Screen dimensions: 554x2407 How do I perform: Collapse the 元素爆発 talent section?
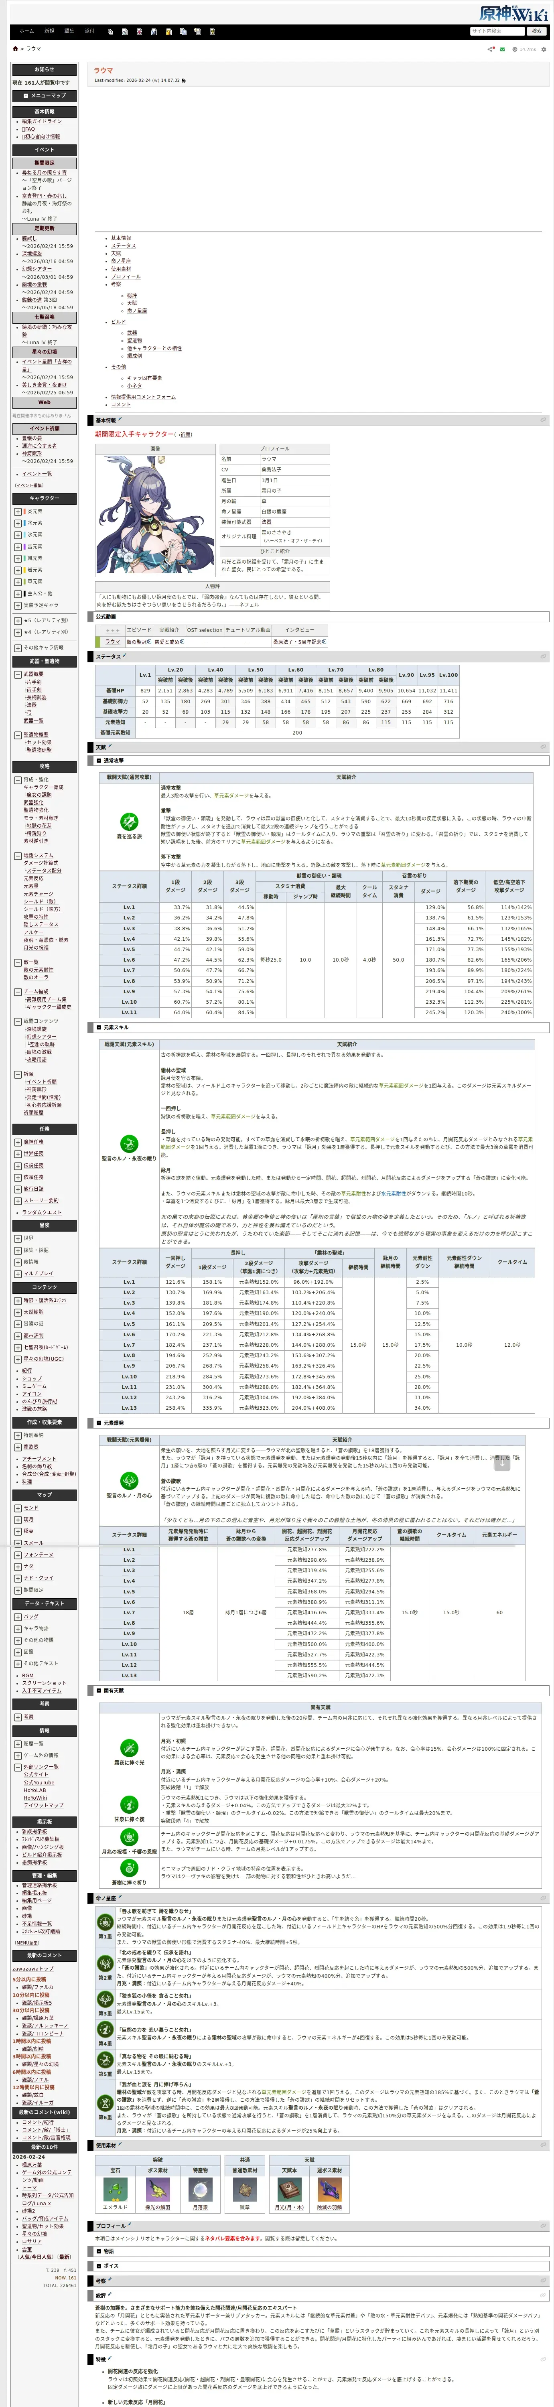pyautogui.click(x=100, y=1423)
